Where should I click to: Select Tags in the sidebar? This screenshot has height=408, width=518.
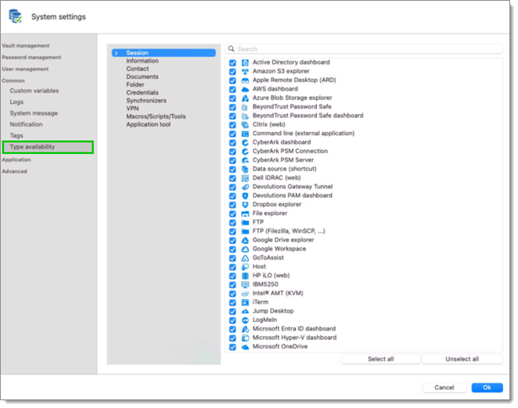click(16, 136)
